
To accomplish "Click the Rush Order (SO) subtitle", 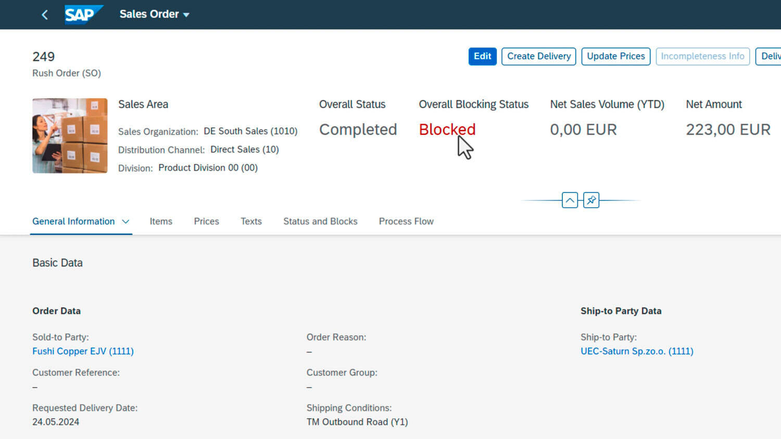I will [x=67, y=73].
